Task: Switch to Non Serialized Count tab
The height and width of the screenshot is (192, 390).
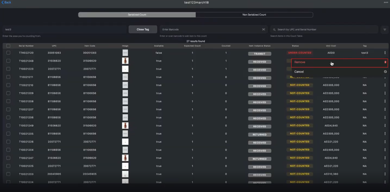Action: click(254, 15)
